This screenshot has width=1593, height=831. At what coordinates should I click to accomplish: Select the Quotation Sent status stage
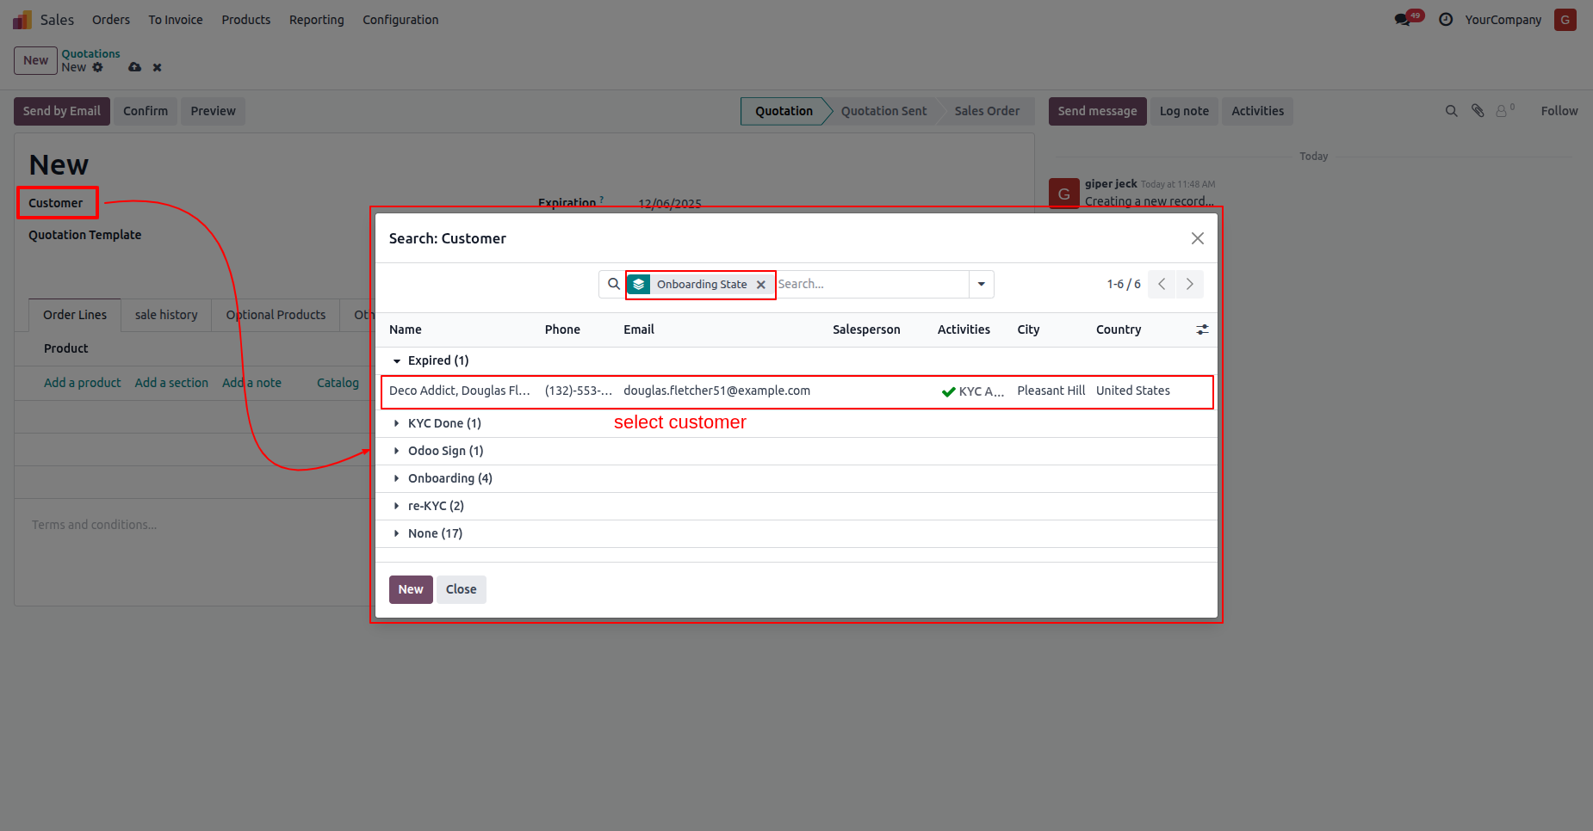click(x=883, y=111)
